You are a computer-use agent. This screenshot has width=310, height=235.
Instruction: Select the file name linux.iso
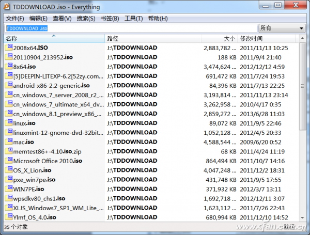click(x=24, y=123)
